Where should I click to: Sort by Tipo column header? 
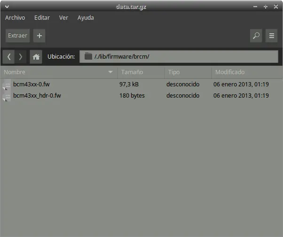pos(188,72)
